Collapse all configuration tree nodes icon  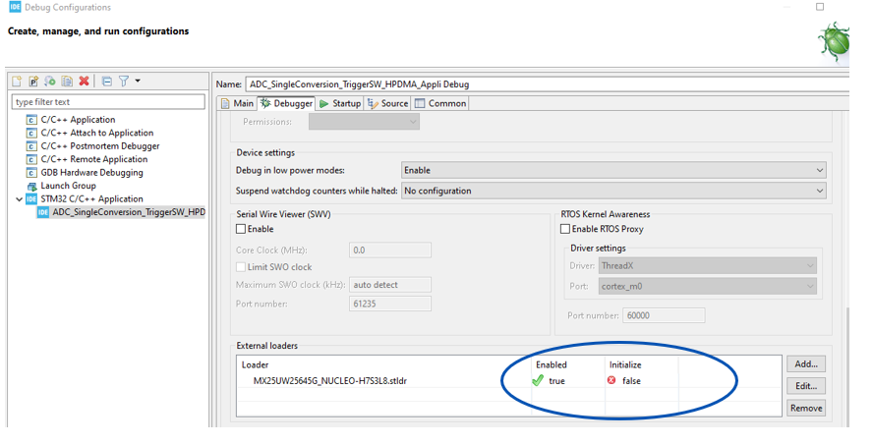coord(107,82)
